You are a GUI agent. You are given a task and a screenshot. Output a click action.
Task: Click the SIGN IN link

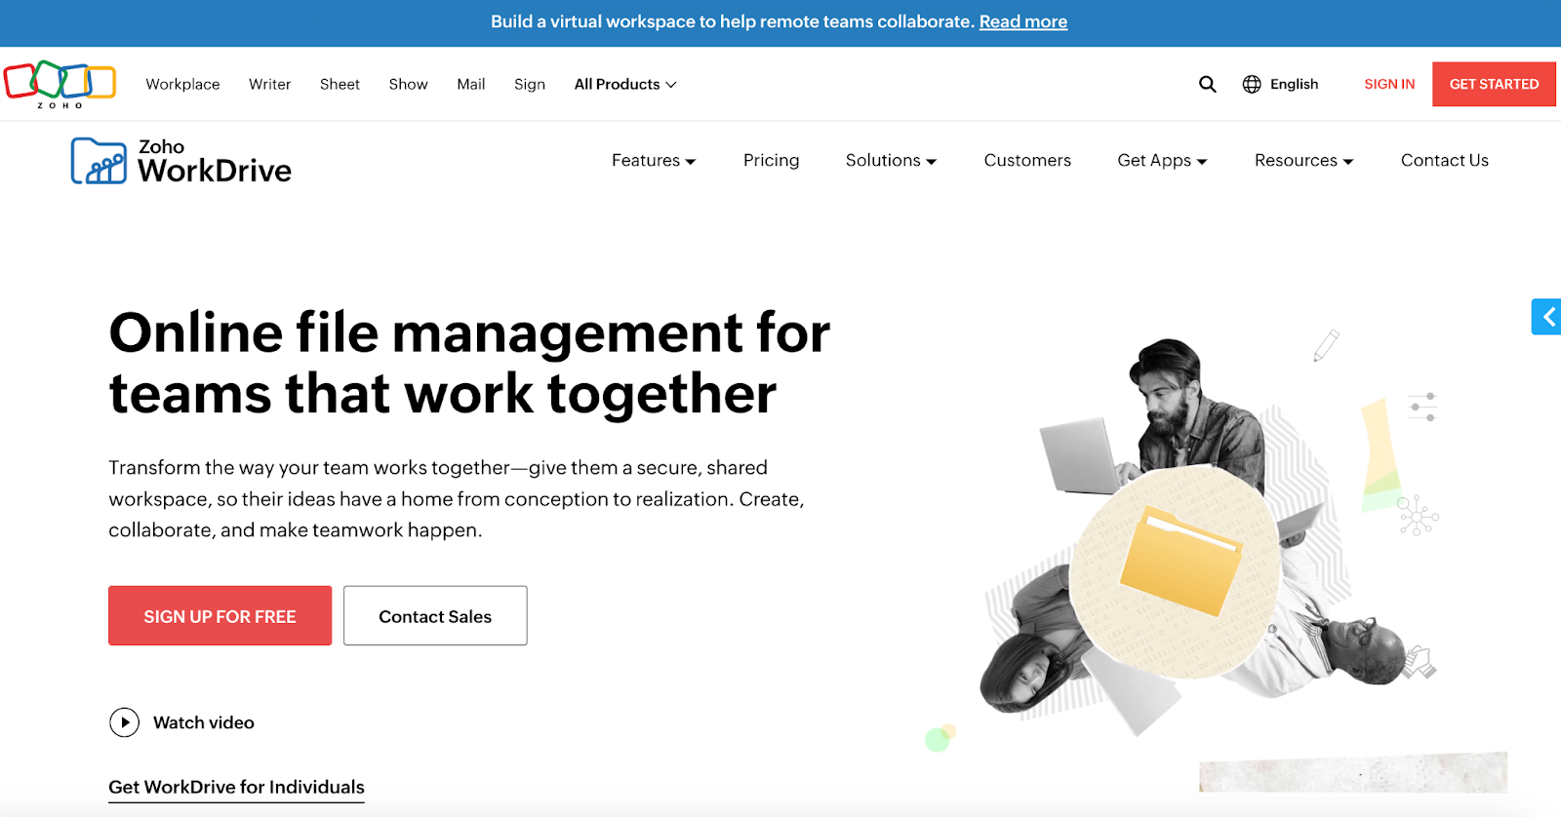(x=1389, y=85)
